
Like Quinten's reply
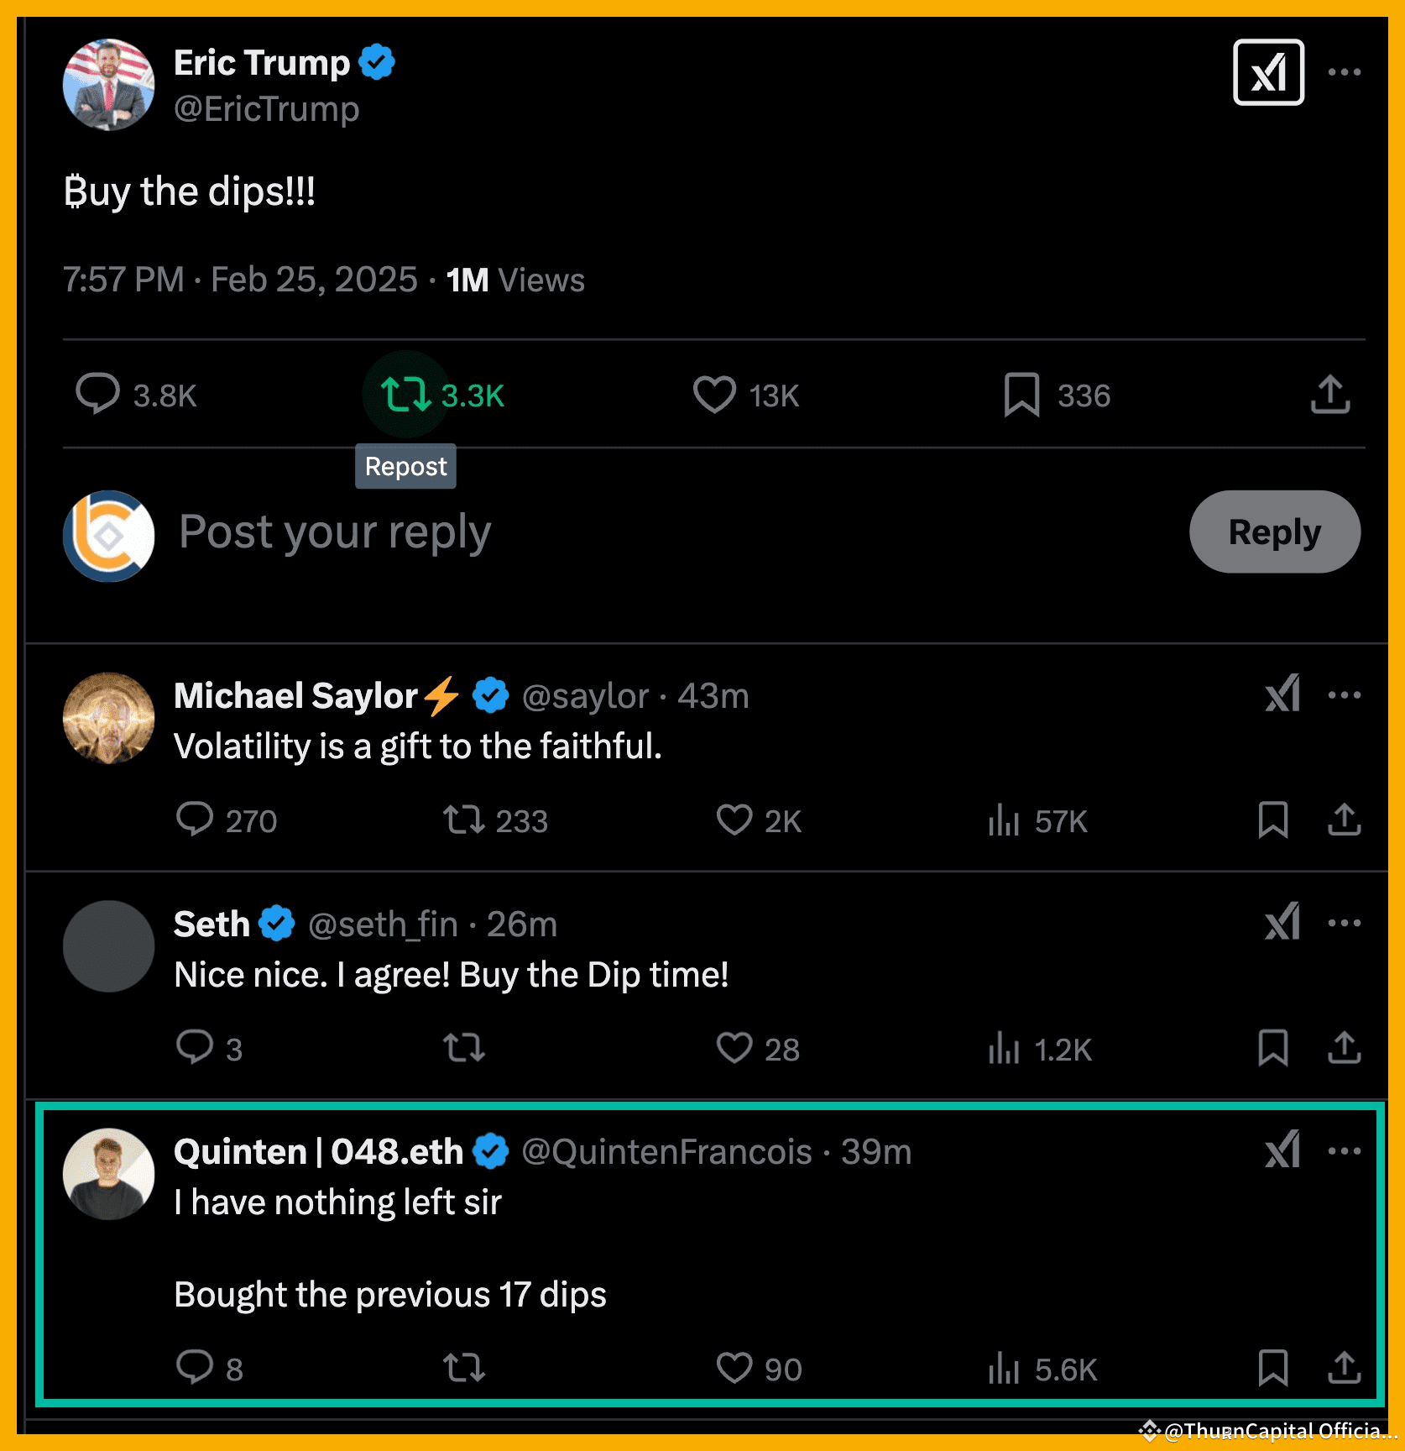(734, 1368)
